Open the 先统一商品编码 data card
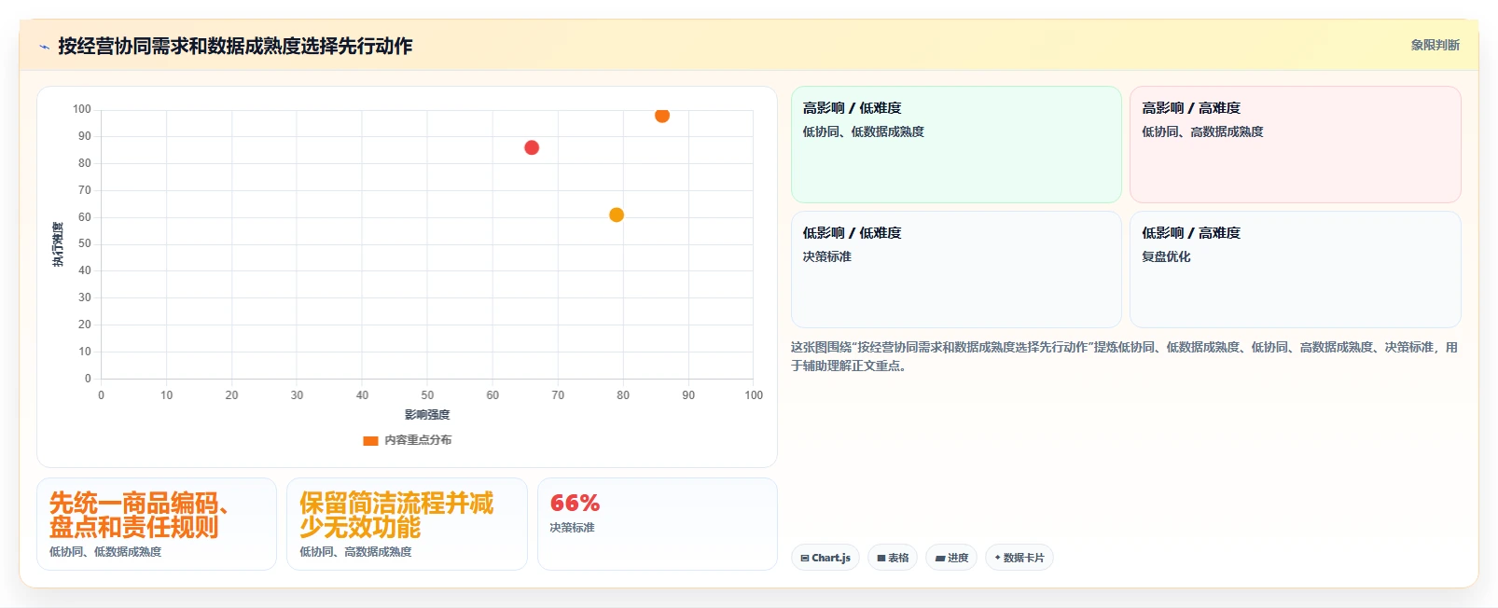The height and width of the screenshot is (608, 1498). pyautogui.click(x=157, y=524)
